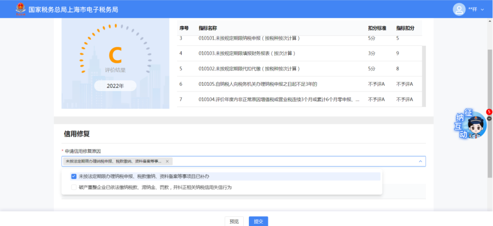493x226 pixels.
Task: Click the 指标扣分 column header
Action: (x=405, y=28)
